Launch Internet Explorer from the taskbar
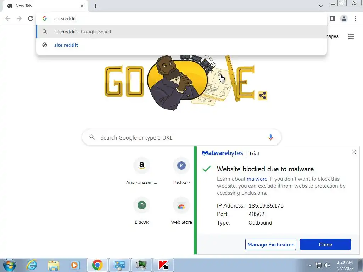This screenshot has height=272, width=363. pyautogui.click(x=32, y=265)
